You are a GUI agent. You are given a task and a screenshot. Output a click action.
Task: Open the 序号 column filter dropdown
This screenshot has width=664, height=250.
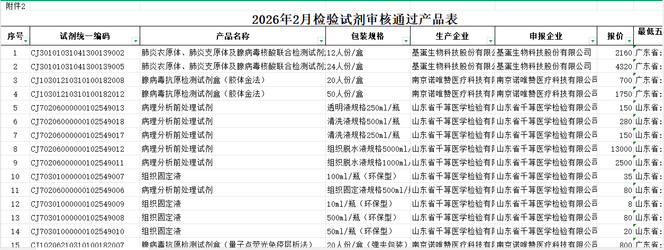pos(25,41)
